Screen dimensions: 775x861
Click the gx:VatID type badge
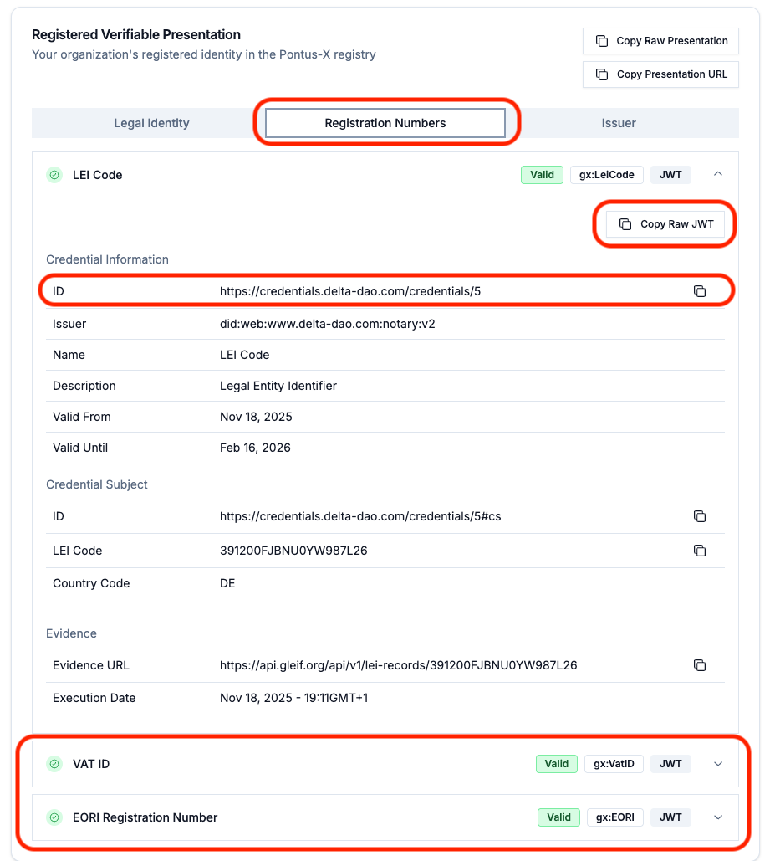(614, 764)
